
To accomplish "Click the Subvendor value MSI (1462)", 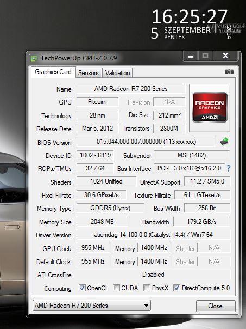I will tap(192, 155).
